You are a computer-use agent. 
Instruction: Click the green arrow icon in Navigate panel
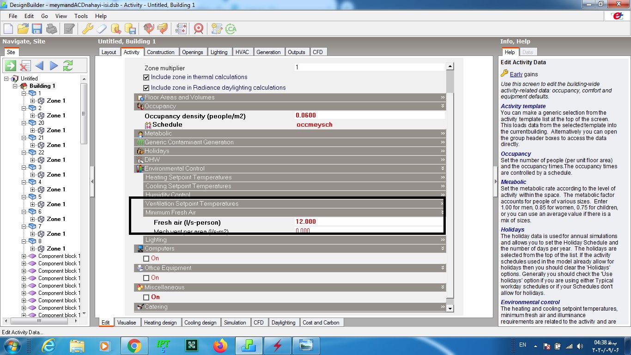click(11, 66)
